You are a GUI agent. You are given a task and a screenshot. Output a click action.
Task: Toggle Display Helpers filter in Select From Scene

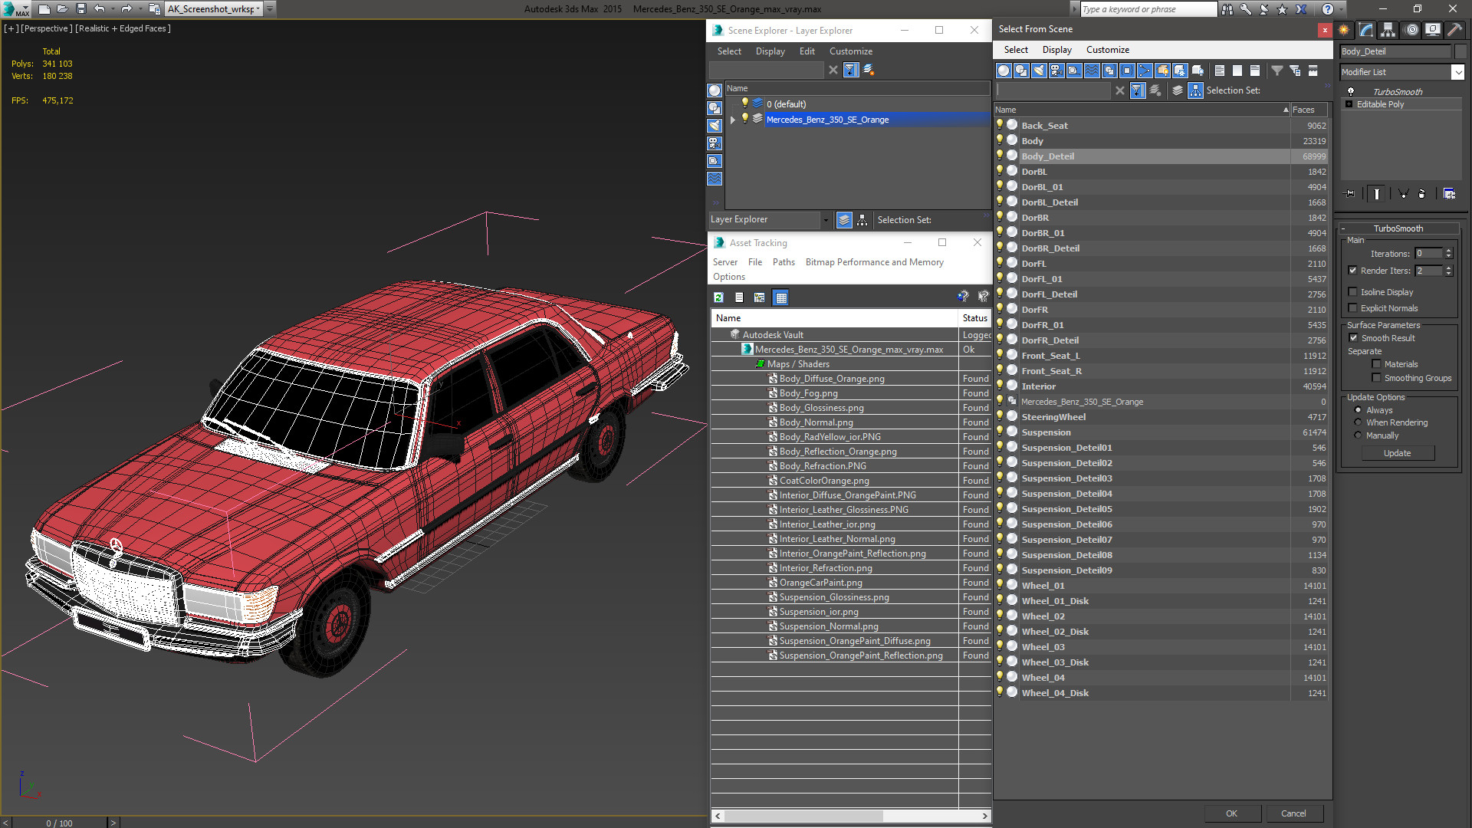pos(1074,71)
